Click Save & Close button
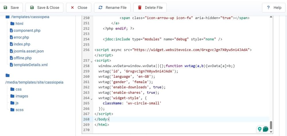Viewport: 287px width, 136px height. 44,8
